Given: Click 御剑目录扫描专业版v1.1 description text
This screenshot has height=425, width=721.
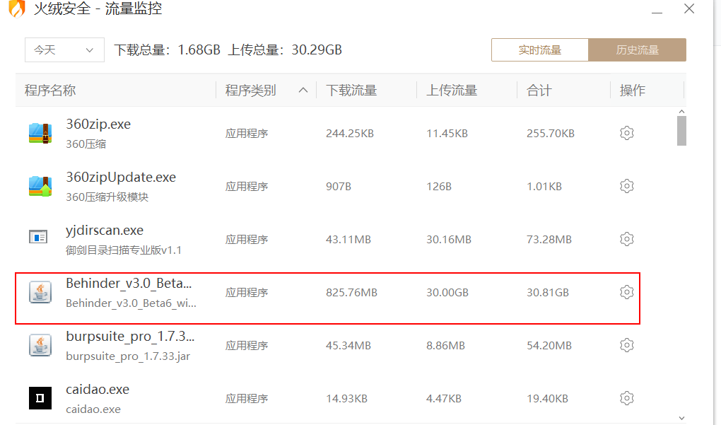Looking at the screenshot, I should click(124, 250).
